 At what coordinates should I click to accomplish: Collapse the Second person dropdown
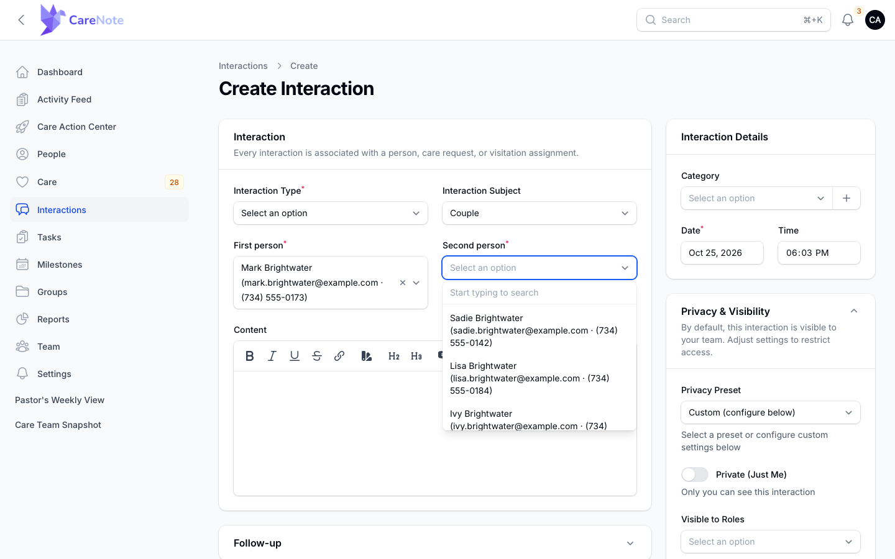(539, 268)
